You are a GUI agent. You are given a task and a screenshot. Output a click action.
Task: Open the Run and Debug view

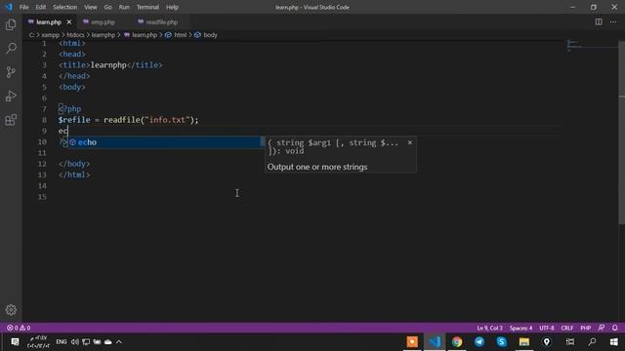click(x=11, y=96)
